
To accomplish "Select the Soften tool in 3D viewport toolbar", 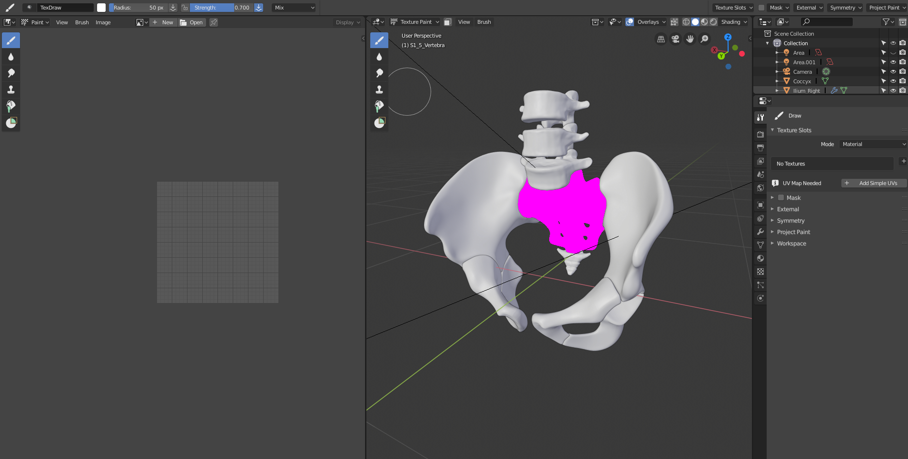I will 379,57.
